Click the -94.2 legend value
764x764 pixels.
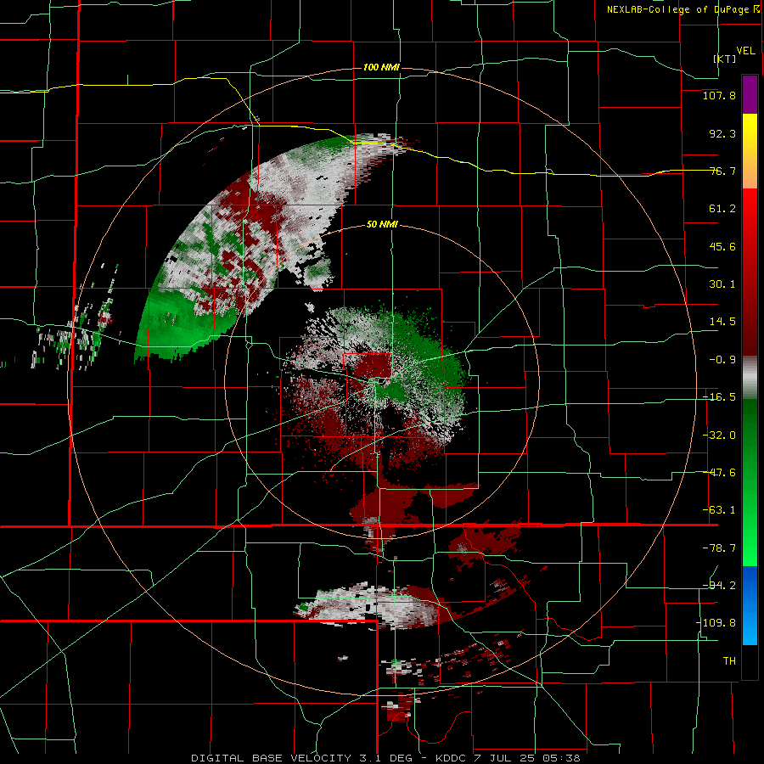click(x=719, y=586)
